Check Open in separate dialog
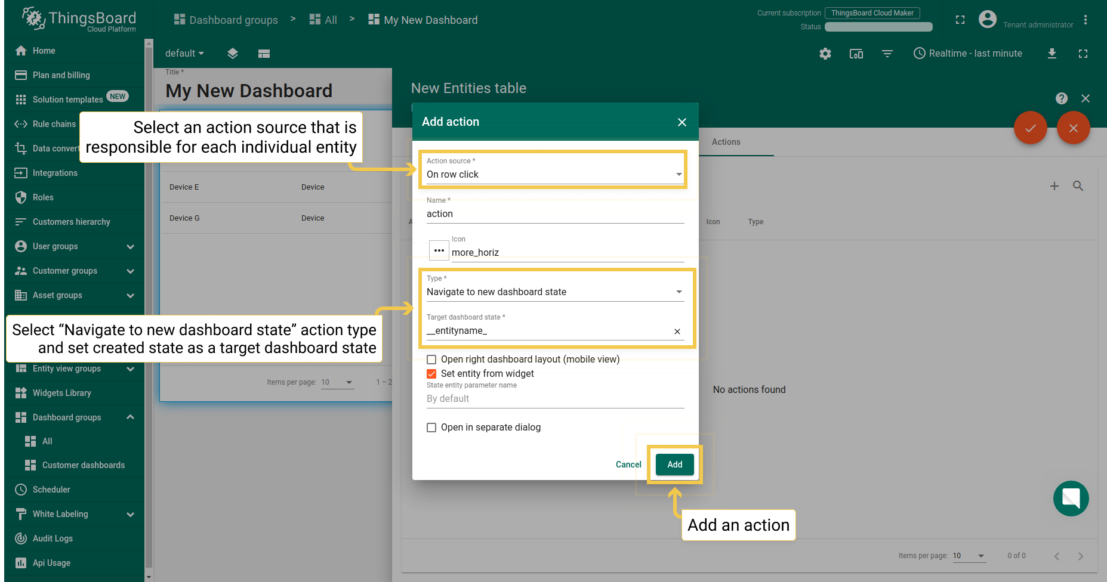 coord(431,428)
